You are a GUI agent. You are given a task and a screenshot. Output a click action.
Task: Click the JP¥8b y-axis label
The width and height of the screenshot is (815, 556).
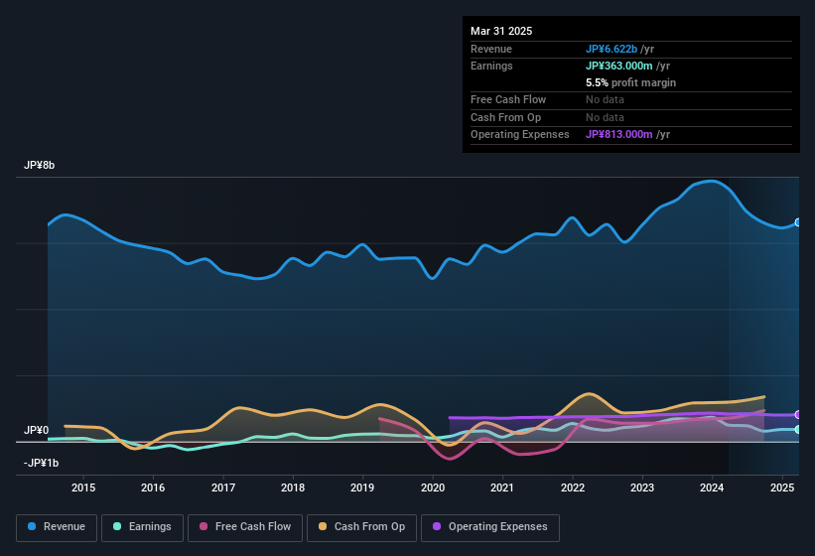39,165
